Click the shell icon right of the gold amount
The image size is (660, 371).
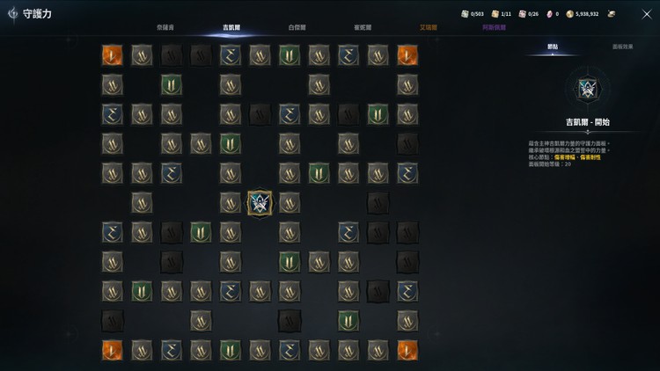coord(612,14)
